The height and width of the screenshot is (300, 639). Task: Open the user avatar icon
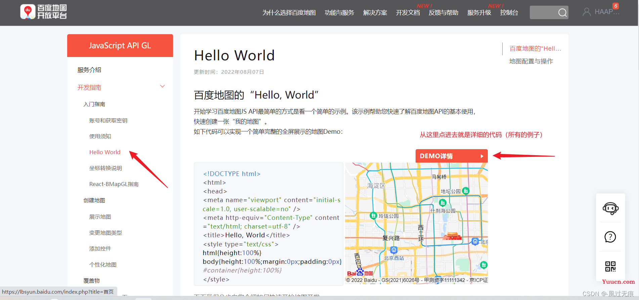click(x=587, y=12)
